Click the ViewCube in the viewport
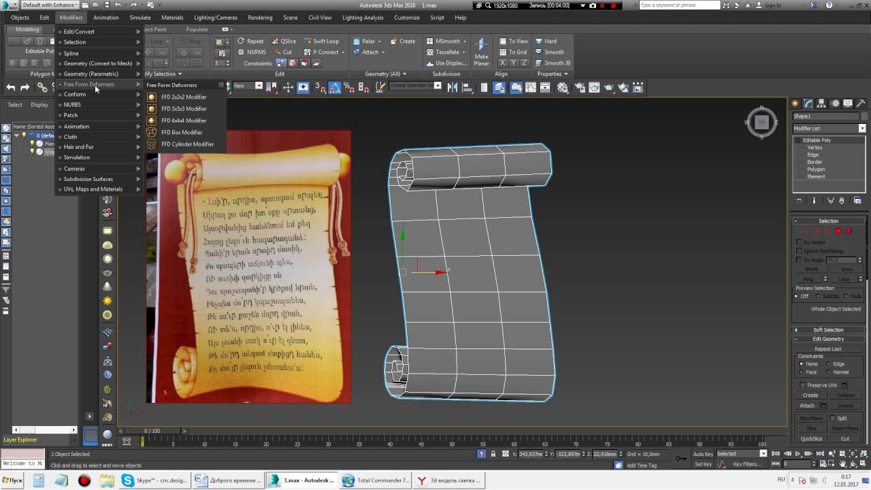871x490 pixels. [761, 122]
